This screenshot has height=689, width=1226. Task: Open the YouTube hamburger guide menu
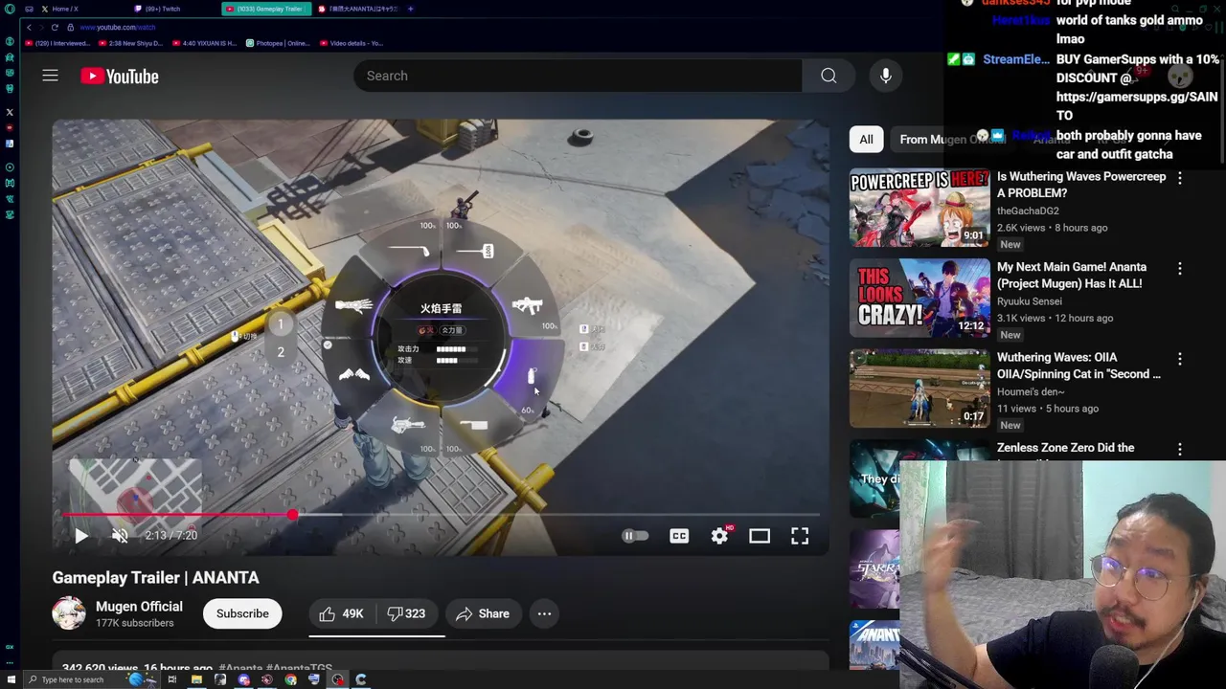coord(50,76)
